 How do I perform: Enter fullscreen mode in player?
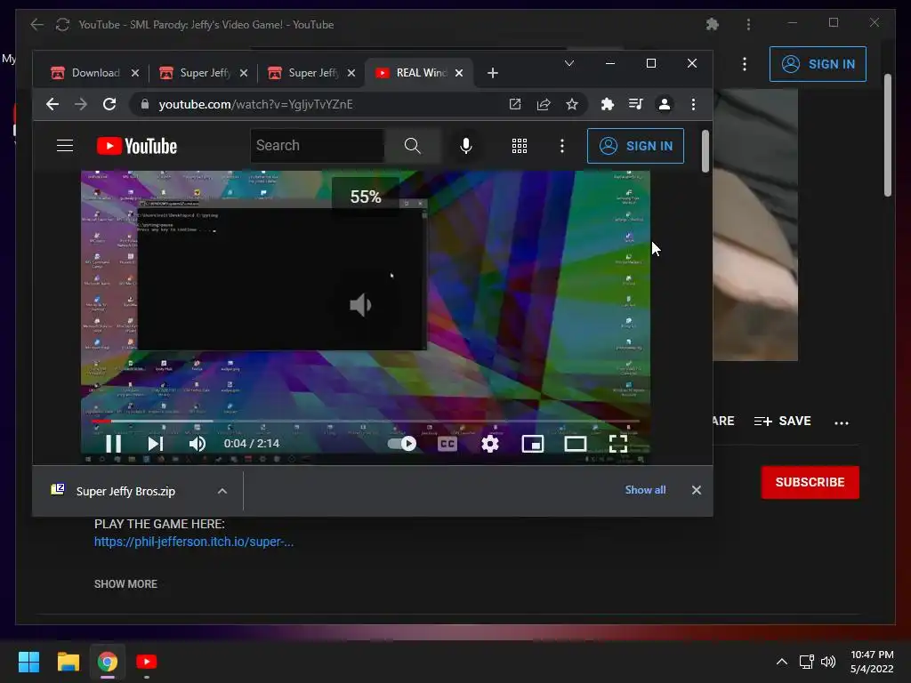618,444
